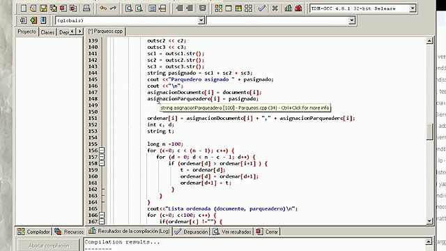
Task: Click the Cerrar tab in bottom panel
Action: (x=267, y=231)
